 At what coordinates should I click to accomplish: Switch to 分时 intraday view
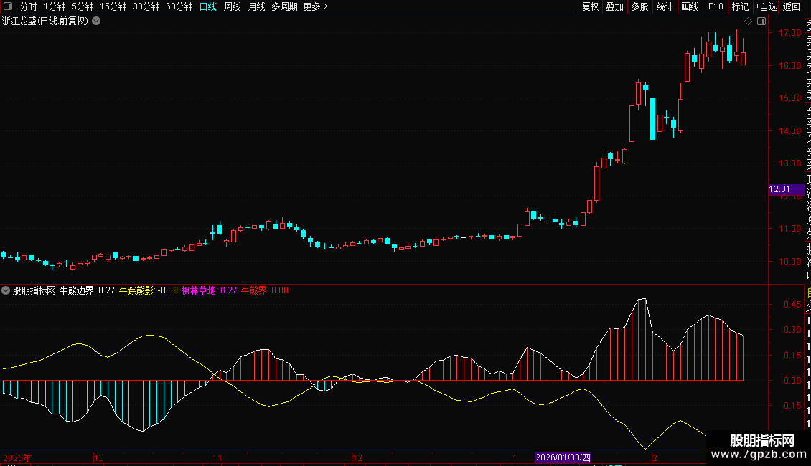[x=29, y=6]
